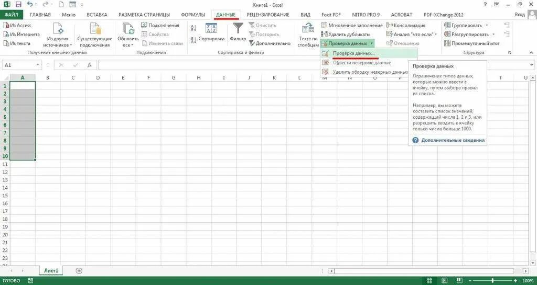The height and width of the screenshot is (285, 537).
Task: Switch to ГЛАВНАЯ (Home) tab
Action: [x=40, y=15]
